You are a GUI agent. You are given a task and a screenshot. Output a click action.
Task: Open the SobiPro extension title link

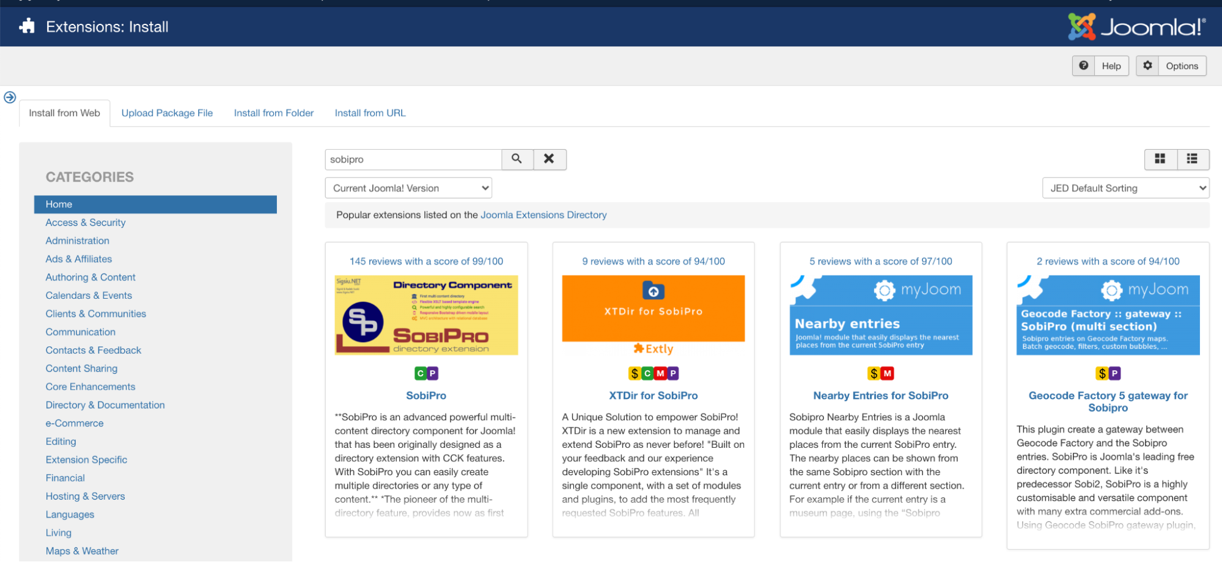click(426, 396)
